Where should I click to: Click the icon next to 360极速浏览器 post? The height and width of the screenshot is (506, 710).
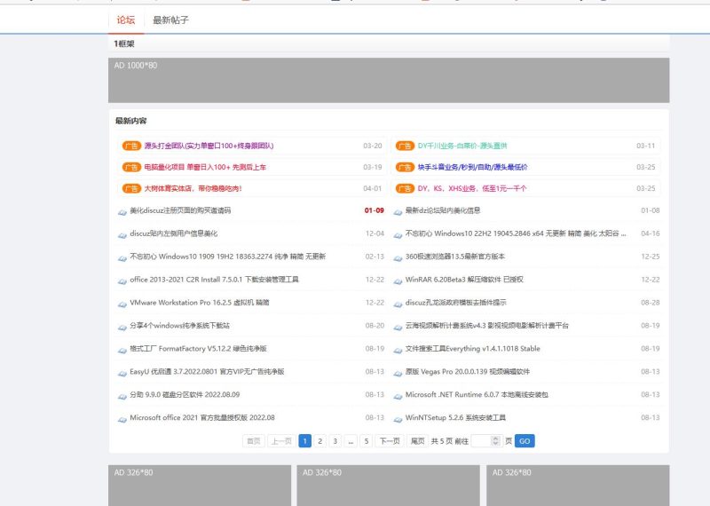(398, 257)
